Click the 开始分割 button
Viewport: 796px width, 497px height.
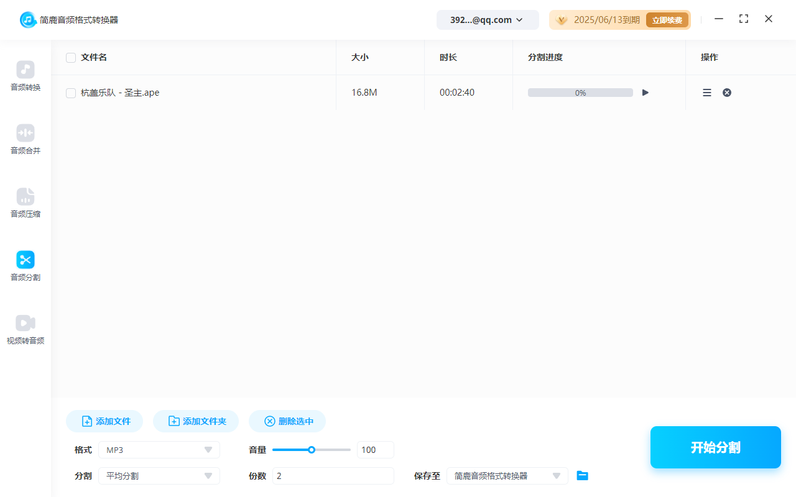(715, 447)
